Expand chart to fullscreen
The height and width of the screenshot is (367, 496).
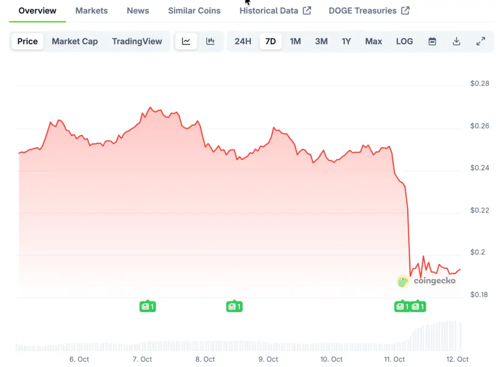point(480,41)
